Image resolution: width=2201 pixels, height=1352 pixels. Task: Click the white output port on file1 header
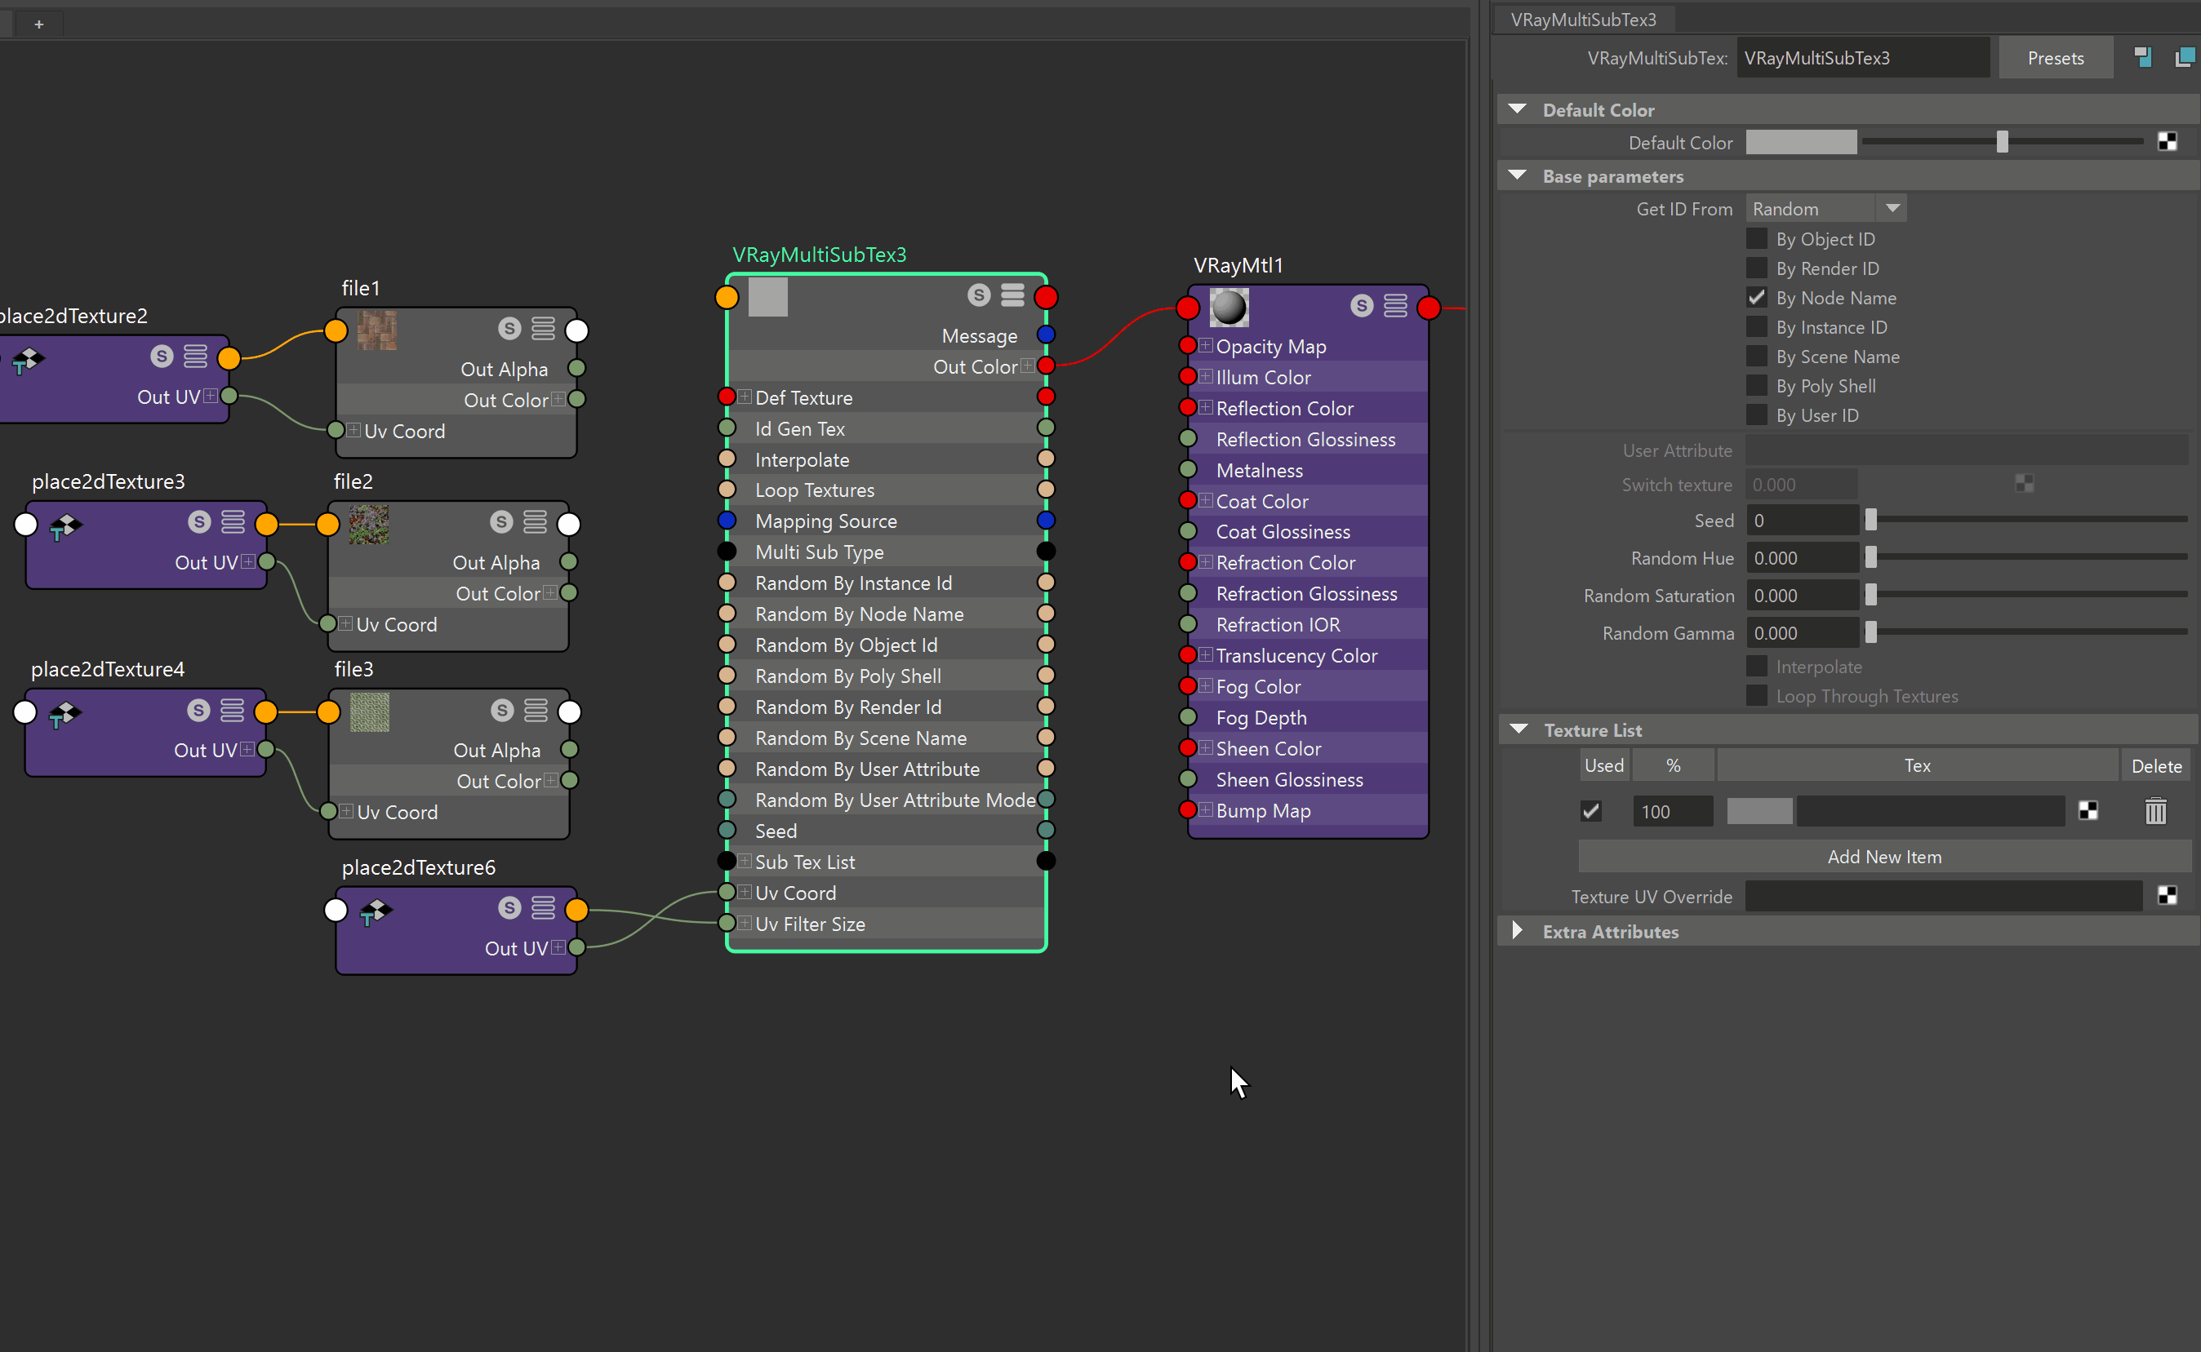(577, 330)
